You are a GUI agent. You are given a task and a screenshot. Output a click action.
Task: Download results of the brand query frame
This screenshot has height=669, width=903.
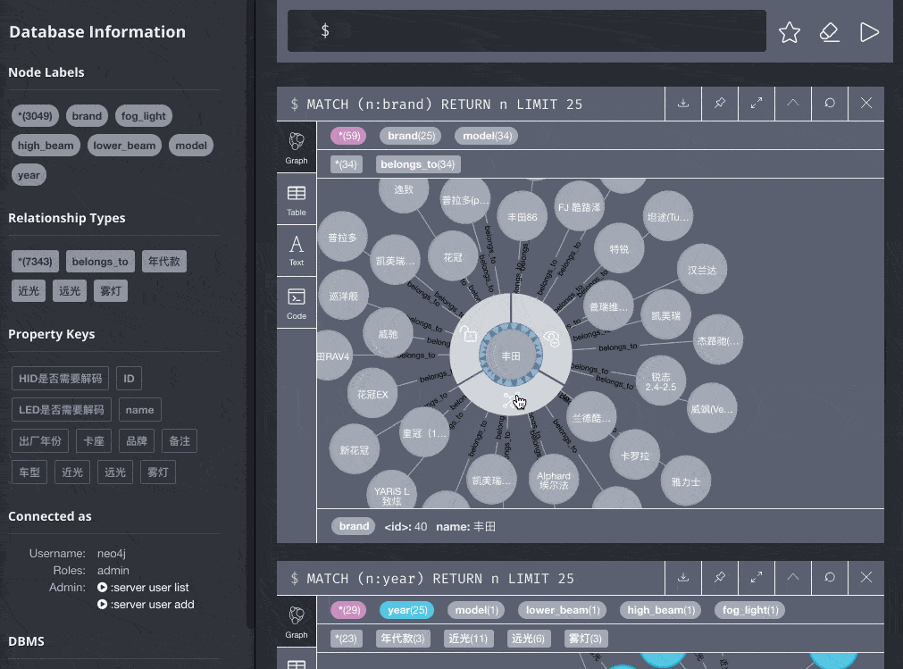(683, 104)
